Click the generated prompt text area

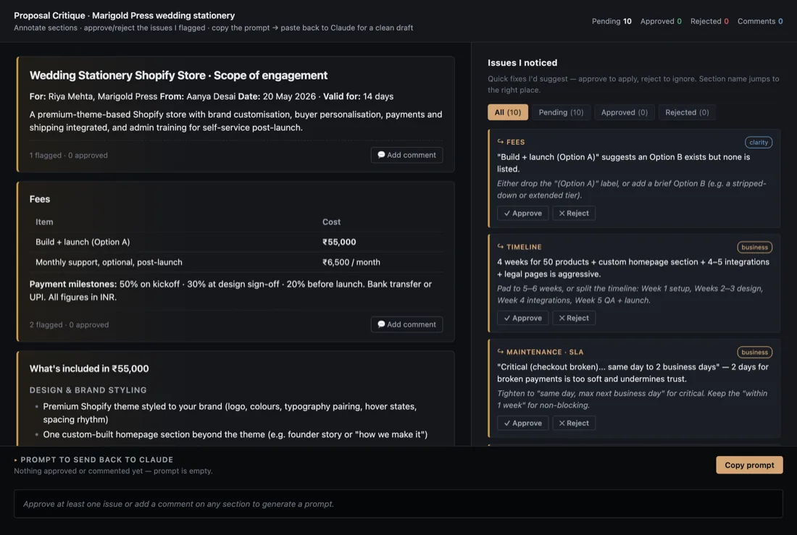pos(398,503)
